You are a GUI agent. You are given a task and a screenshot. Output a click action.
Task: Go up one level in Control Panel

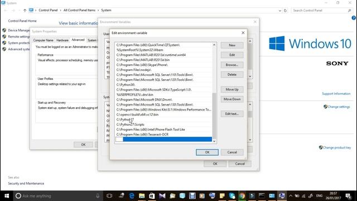[25, 10]
